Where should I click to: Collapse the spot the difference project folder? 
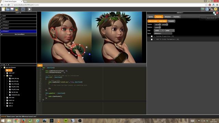pos(2,68)
